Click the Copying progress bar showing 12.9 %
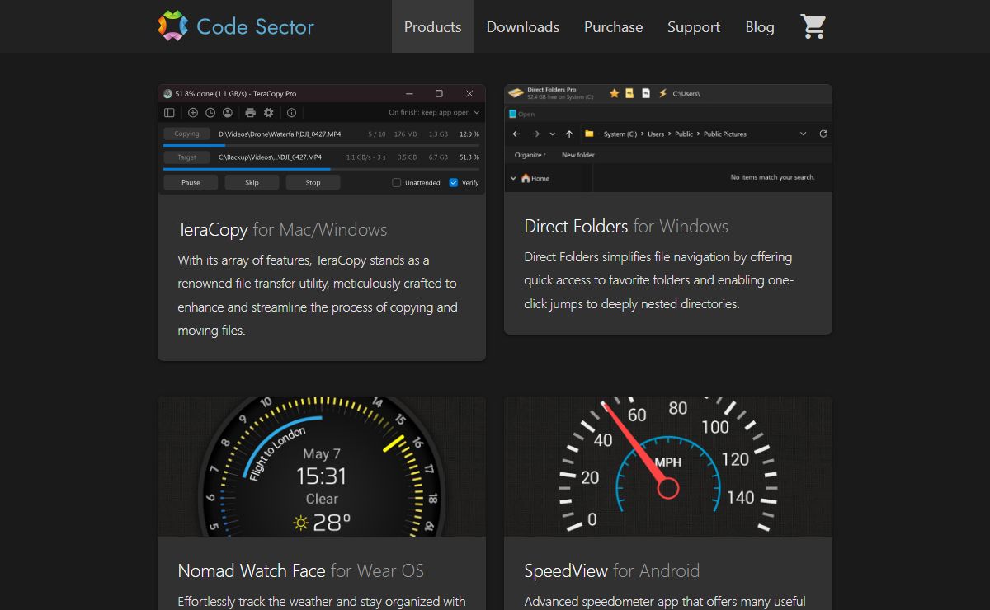 (x=322, y=145)
